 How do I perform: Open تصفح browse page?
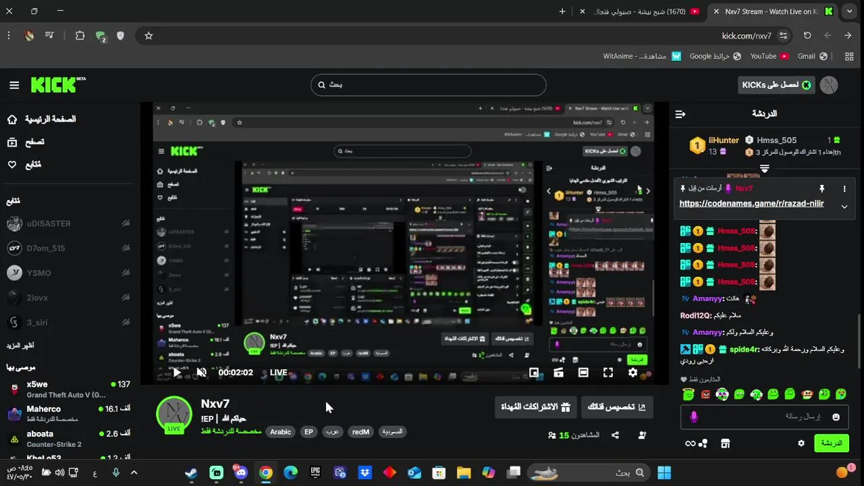pyautogui.click(x=26, y=142)
